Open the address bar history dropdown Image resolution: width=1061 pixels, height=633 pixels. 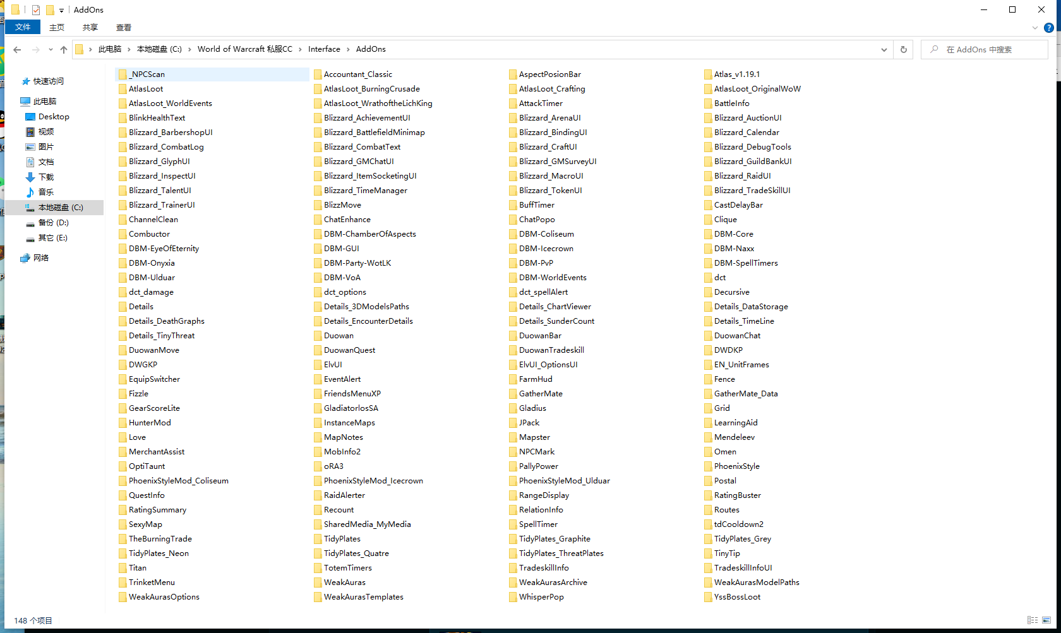(884, 50)
